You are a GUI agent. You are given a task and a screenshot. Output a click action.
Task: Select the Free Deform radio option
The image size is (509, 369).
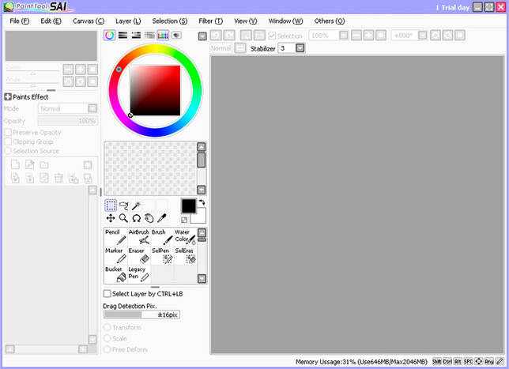coord(107,349)
